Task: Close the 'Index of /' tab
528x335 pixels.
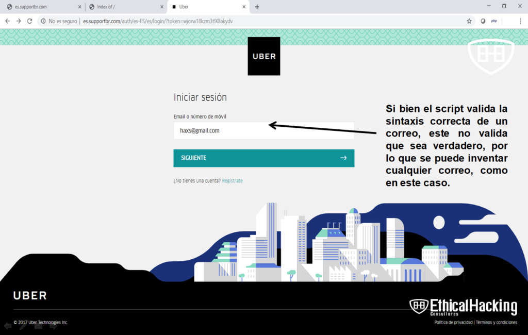Action: tap(161, 7)
